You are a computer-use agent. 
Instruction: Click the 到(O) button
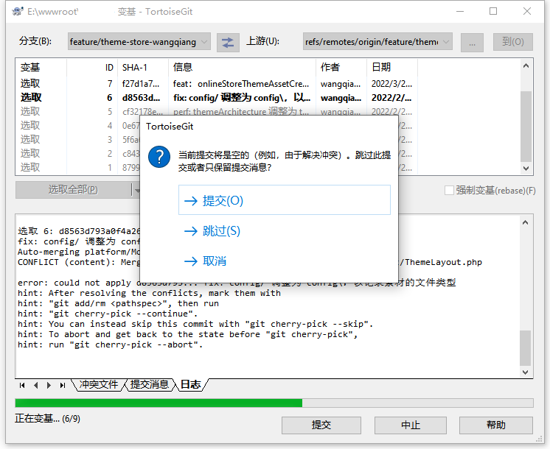pos(513,42)
